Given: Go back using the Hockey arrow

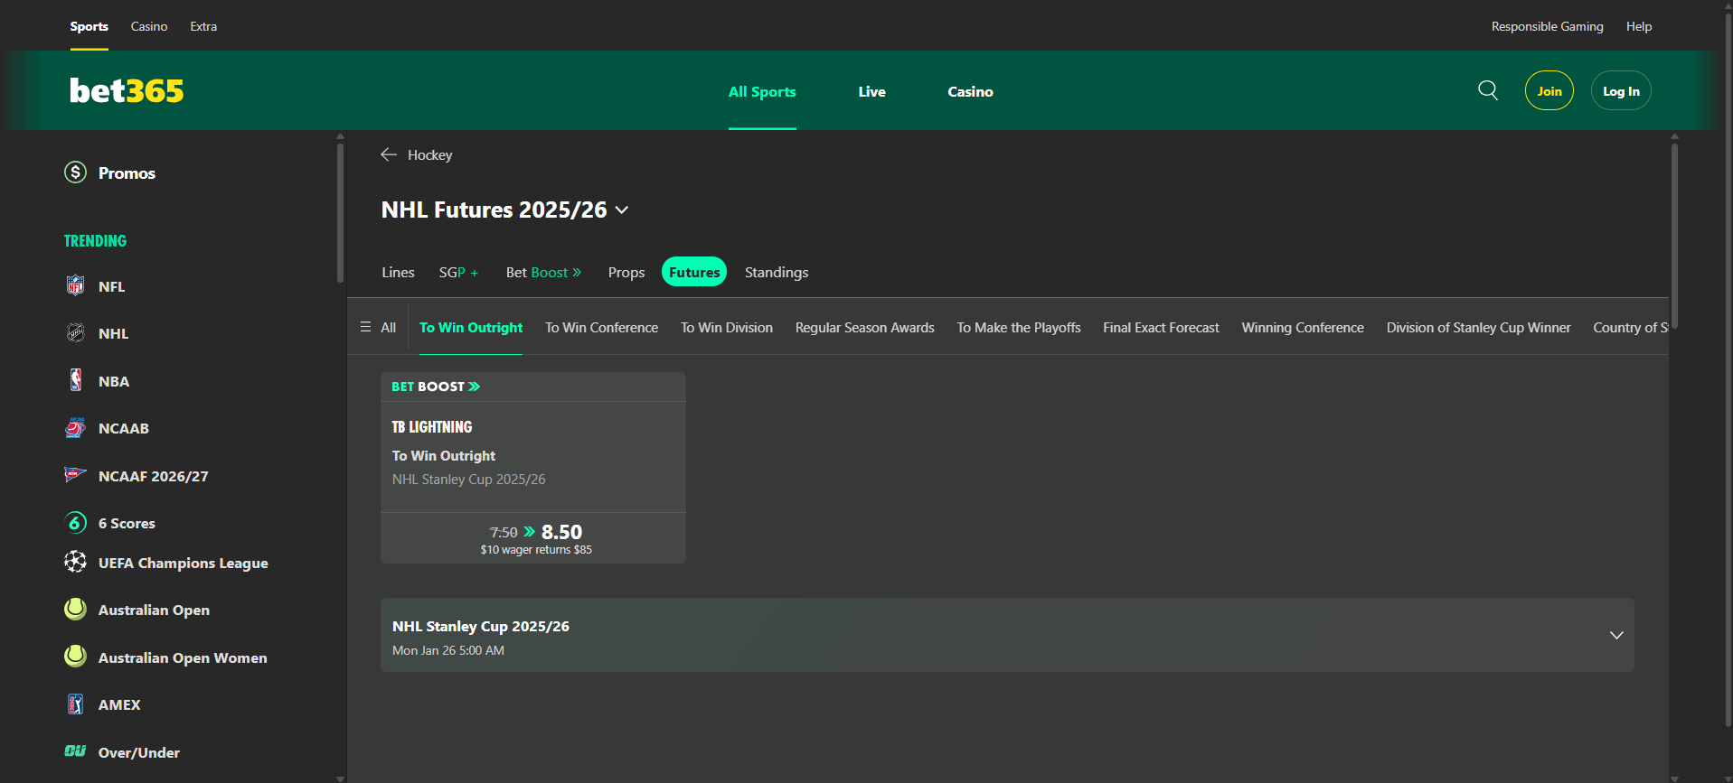Looking at the screenshot, I should pyautogui.click(x=389, y=154).
